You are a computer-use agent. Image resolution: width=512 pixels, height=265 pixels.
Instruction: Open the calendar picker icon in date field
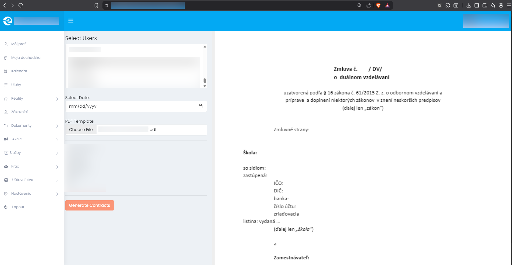pos(200,106)
